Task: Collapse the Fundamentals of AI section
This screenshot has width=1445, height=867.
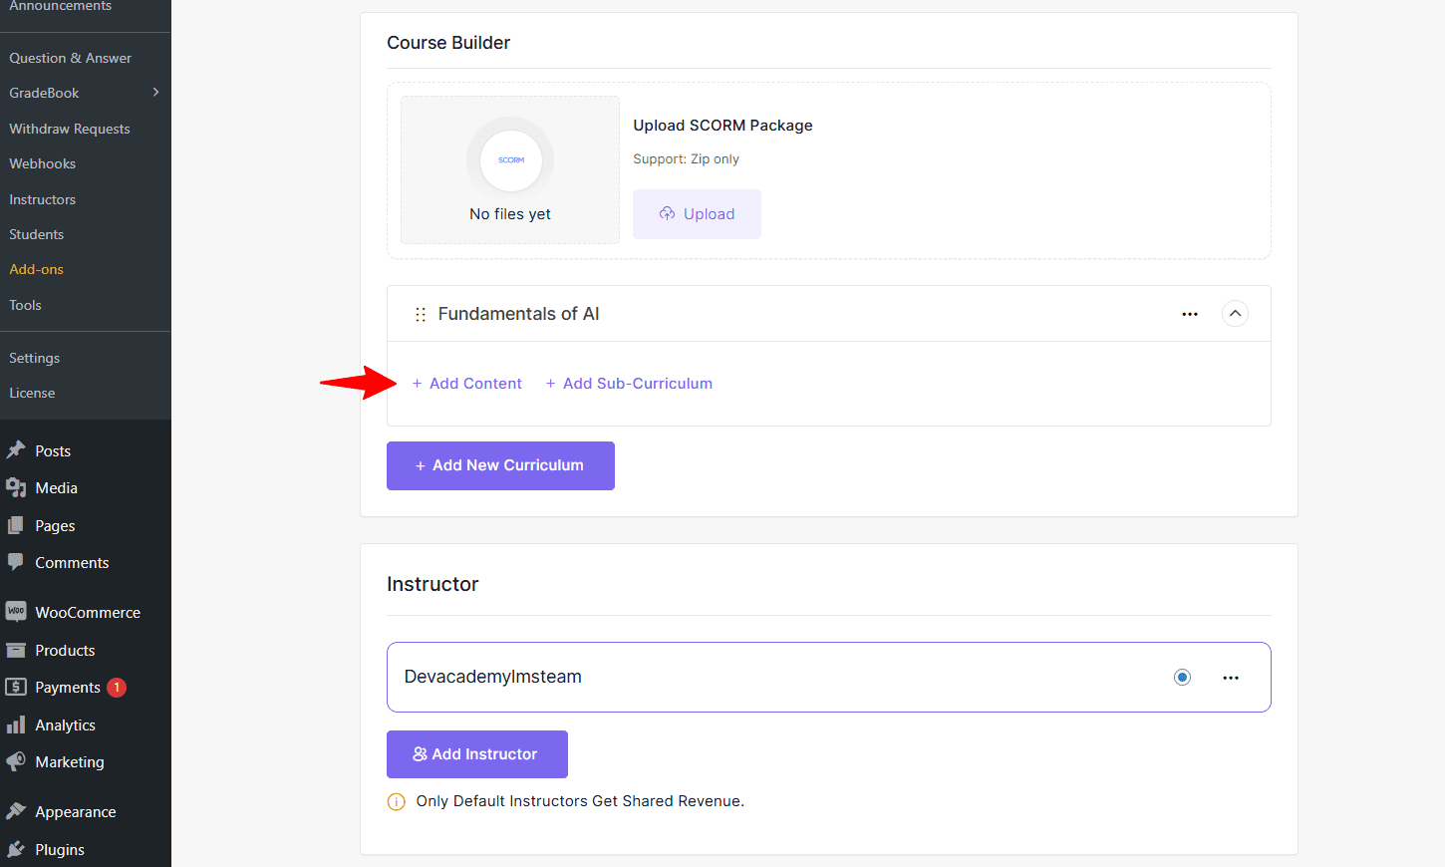Action: 1235,313
